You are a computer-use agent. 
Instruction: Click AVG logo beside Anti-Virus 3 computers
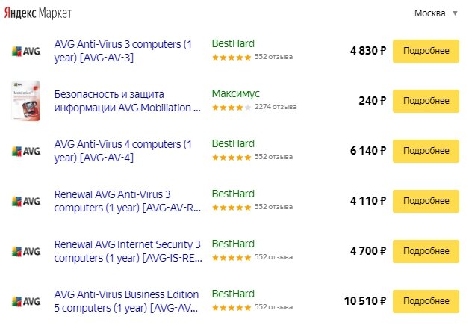click(x=26, y=51)
